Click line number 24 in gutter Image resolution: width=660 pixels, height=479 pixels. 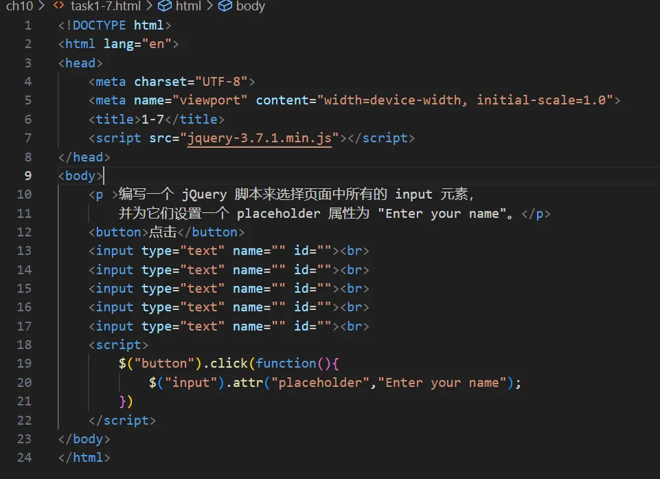[x=24, y=458]
